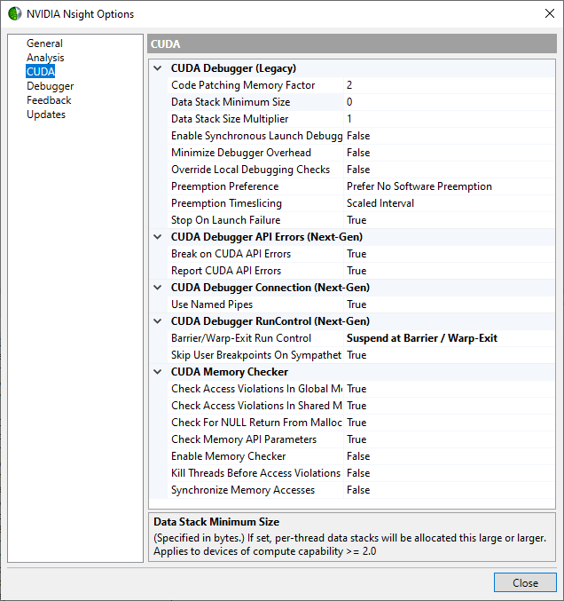The image size is (564, 601).
Task: Click the NVIDIA Nsight logo icon in title bar
Action: pos(14,14)
